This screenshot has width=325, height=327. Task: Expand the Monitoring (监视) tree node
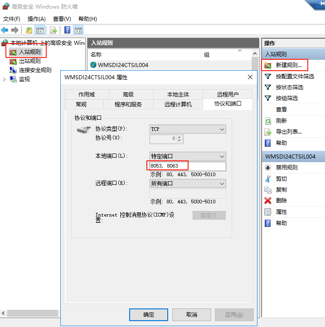click(5, 79)
